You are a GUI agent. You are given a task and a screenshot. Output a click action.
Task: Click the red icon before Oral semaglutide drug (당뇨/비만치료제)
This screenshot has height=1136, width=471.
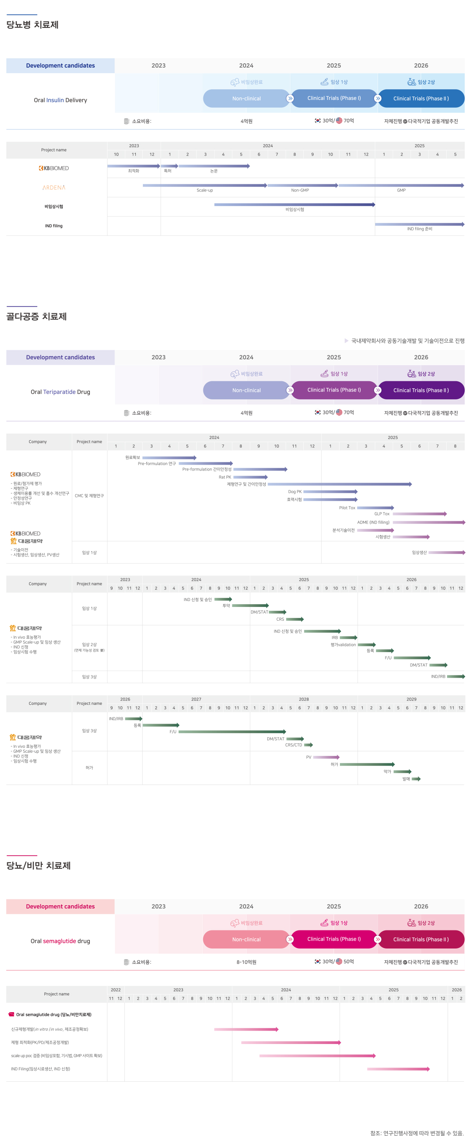click(x=11, y=1014)
